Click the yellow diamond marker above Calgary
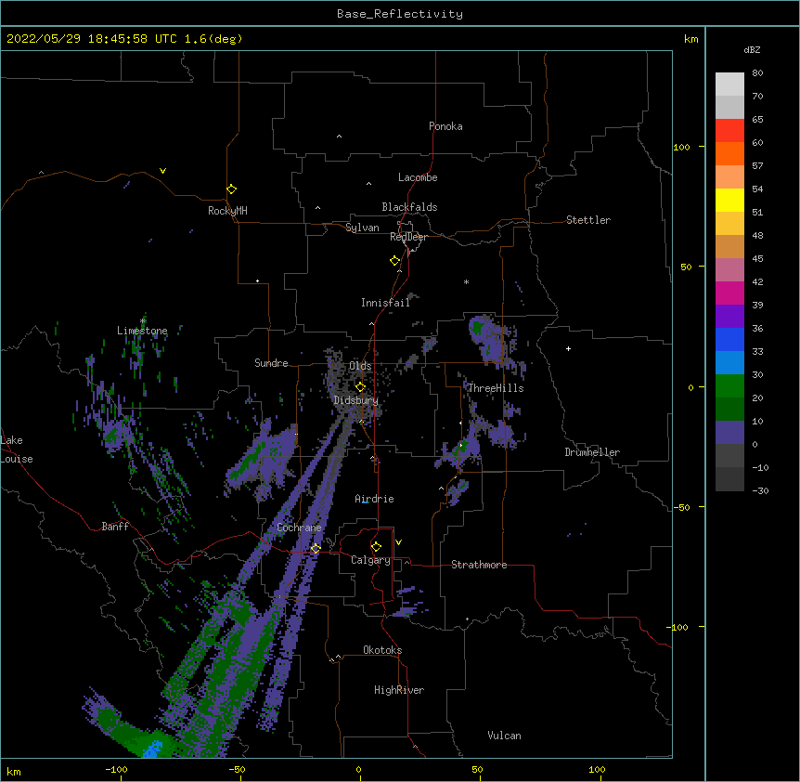This screenshot has height=782, width=800. [376, 547]
